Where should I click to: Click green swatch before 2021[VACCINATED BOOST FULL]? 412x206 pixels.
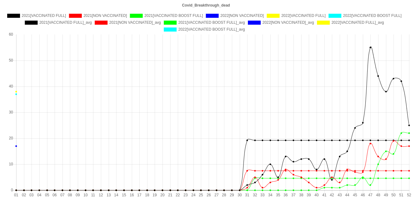pos(136,16)
